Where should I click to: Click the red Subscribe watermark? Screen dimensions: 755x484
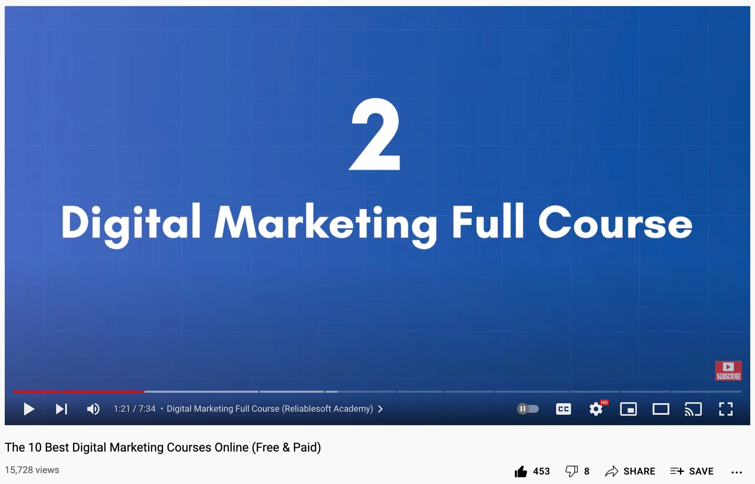tap(728, 371)
